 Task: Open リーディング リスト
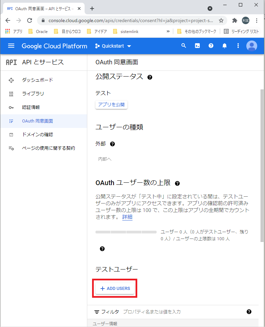click(242, 32)
